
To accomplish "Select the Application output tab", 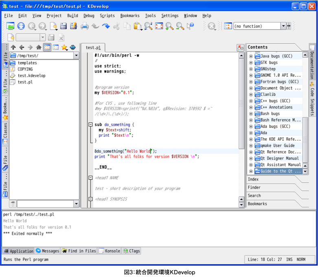I will 18,251.
